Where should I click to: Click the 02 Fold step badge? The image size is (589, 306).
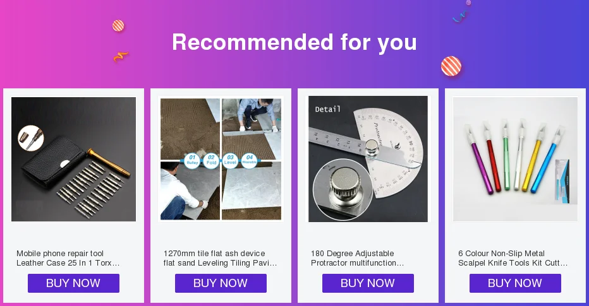coord(212,160)
